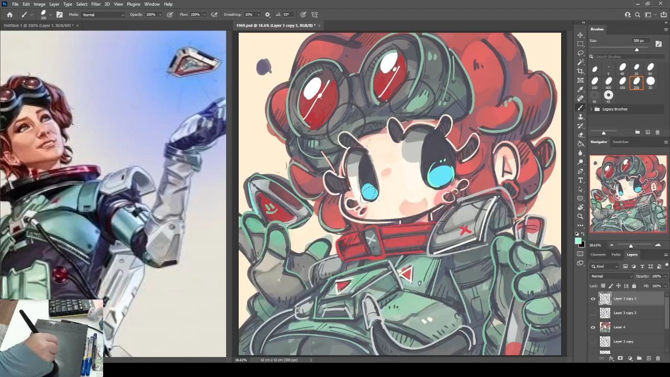
Task: Create a new layer
Action: coord(649,359)
